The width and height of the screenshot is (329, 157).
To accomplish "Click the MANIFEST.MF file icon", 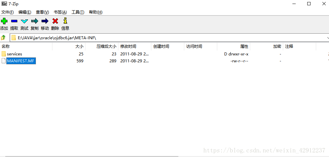I will [4, 61].
